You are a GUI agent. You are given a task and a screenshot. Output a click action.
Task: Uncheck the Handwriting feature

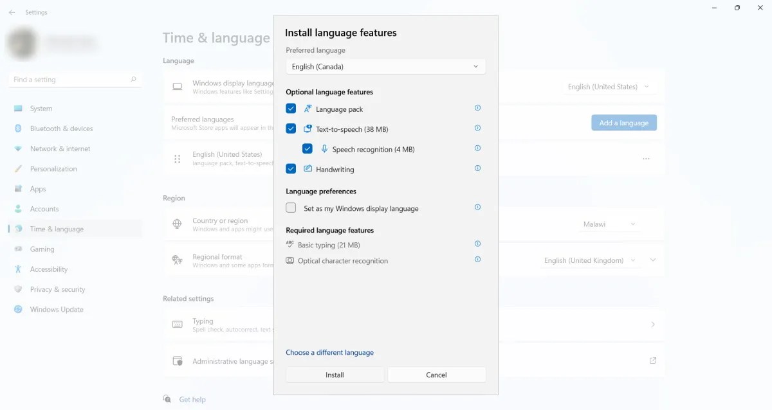tap(291, 169)
